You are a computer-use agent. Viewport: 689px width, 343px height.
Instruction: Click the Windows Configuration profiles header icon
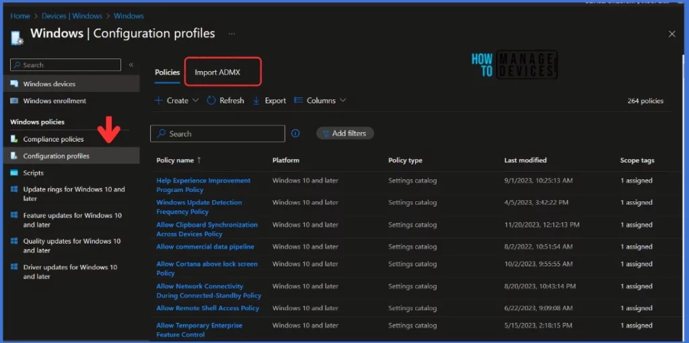(x=17, y=38)
